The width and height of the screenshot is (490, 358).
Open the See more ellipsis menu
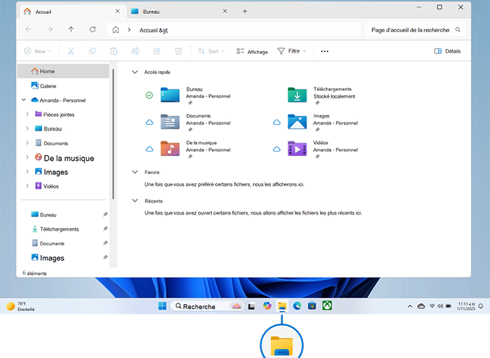click(x=325, y=51)
